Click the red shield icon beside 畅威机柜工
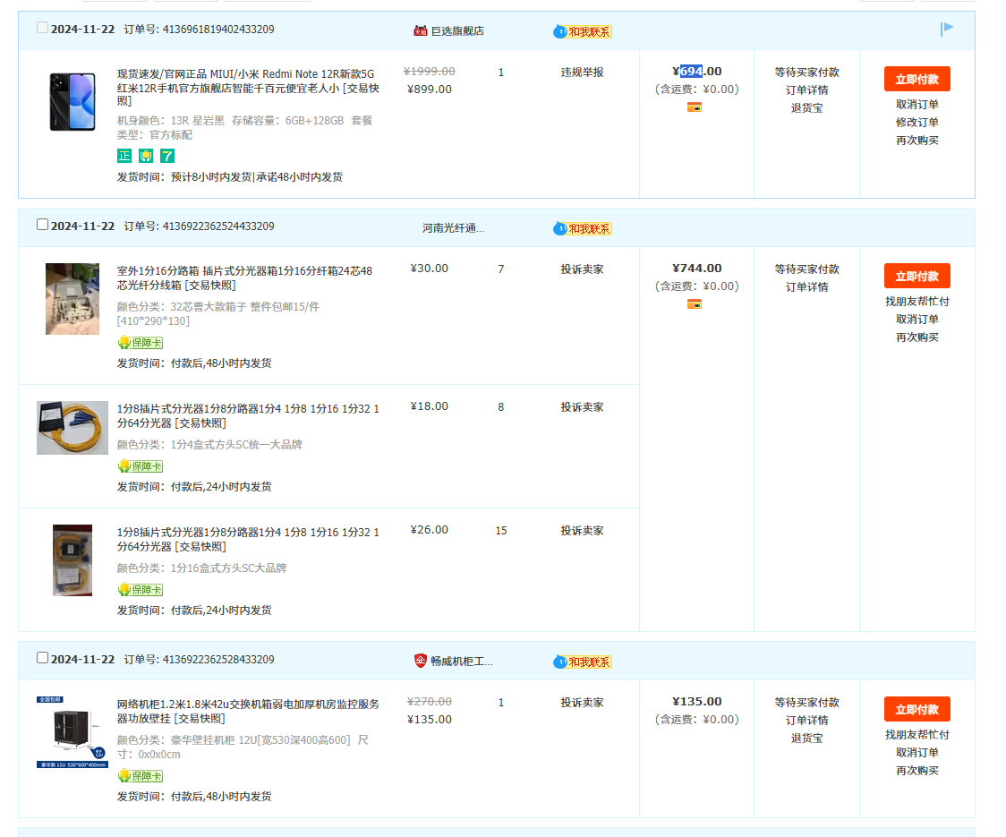This screenshot has height=837, width=1006. pyautogui.click(x=420, y=661)
